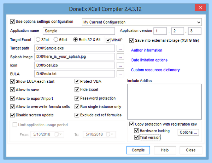Open My Current Configuration dropdown
This screenshot has width=212, height=163.
142,22
